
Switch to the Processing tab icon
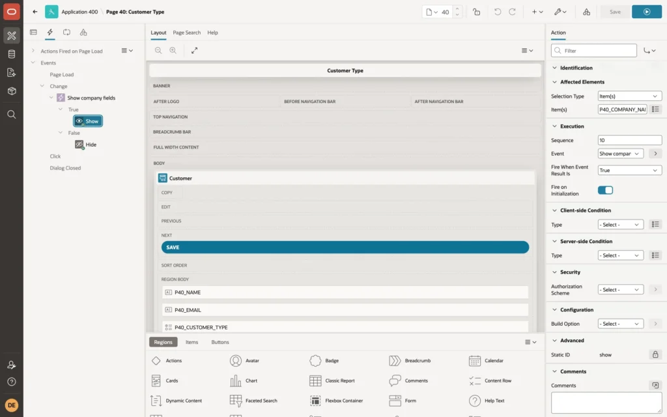pos(67,33)
